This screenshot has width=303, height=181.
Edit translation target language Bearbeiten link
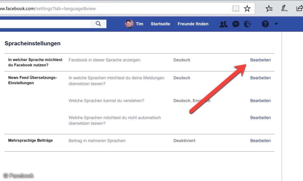pyautogui.click(x=260, y=78)
